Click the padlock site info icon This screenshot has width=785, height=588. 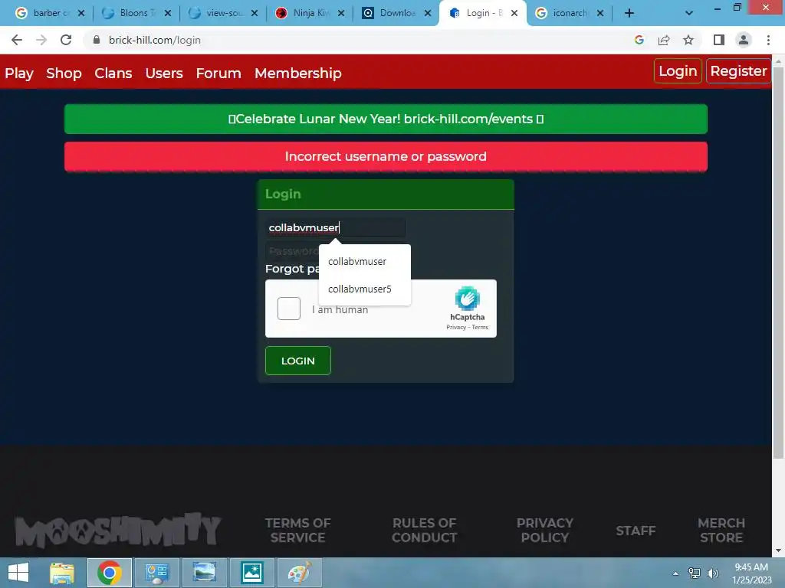click(97, 40)
